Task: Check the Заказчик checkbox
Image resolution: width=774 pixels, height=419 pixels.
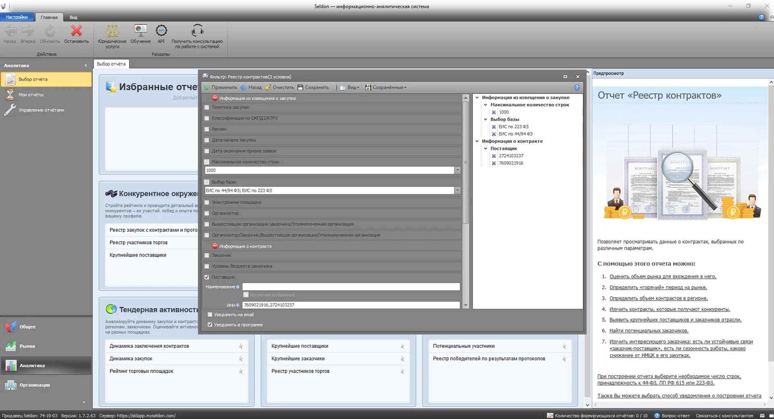Action: point(207,255)
